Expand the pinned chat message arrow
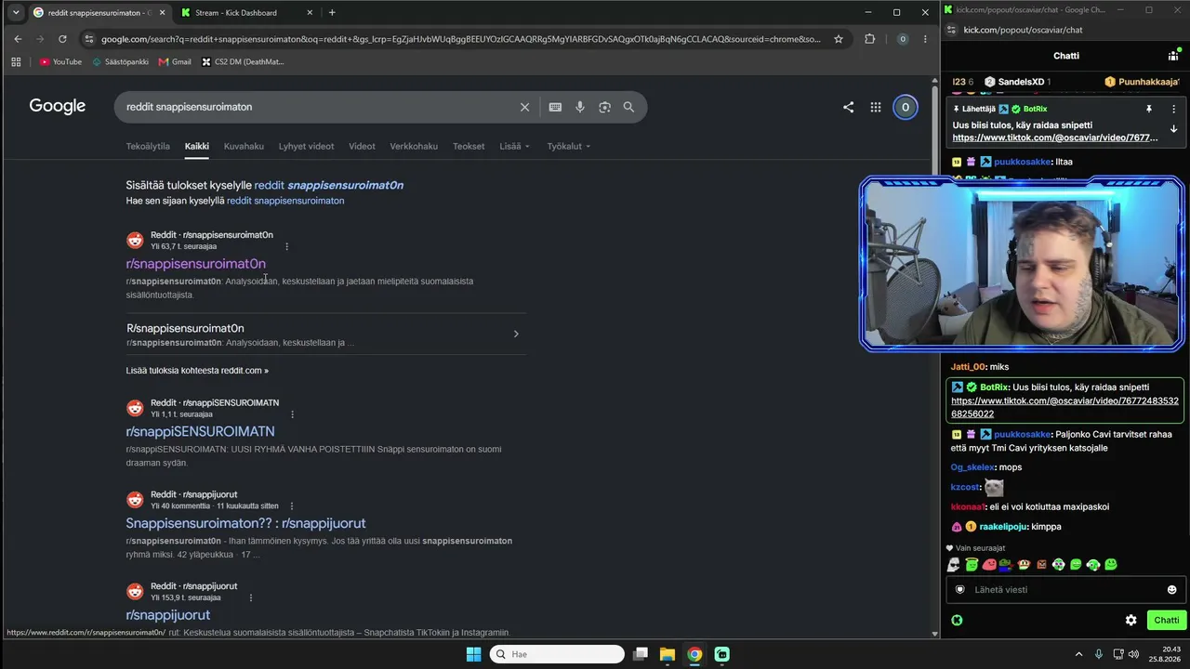 [1173, 129]
